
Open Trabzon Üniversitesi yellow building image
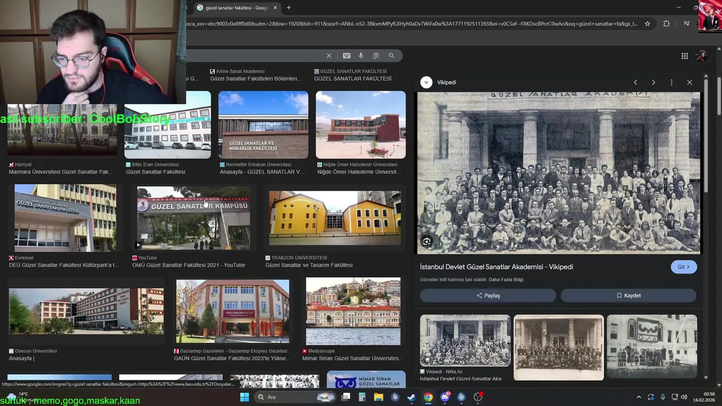pos(335,218)
